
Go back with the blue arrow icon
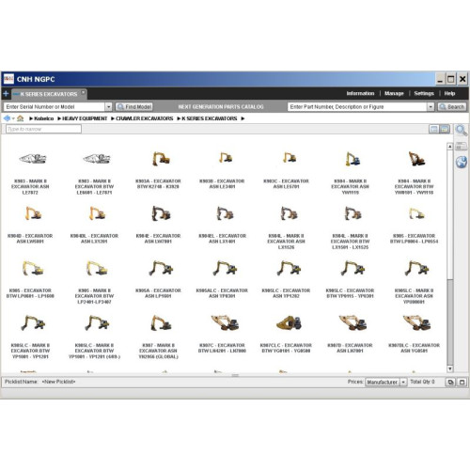coord(7,118)
